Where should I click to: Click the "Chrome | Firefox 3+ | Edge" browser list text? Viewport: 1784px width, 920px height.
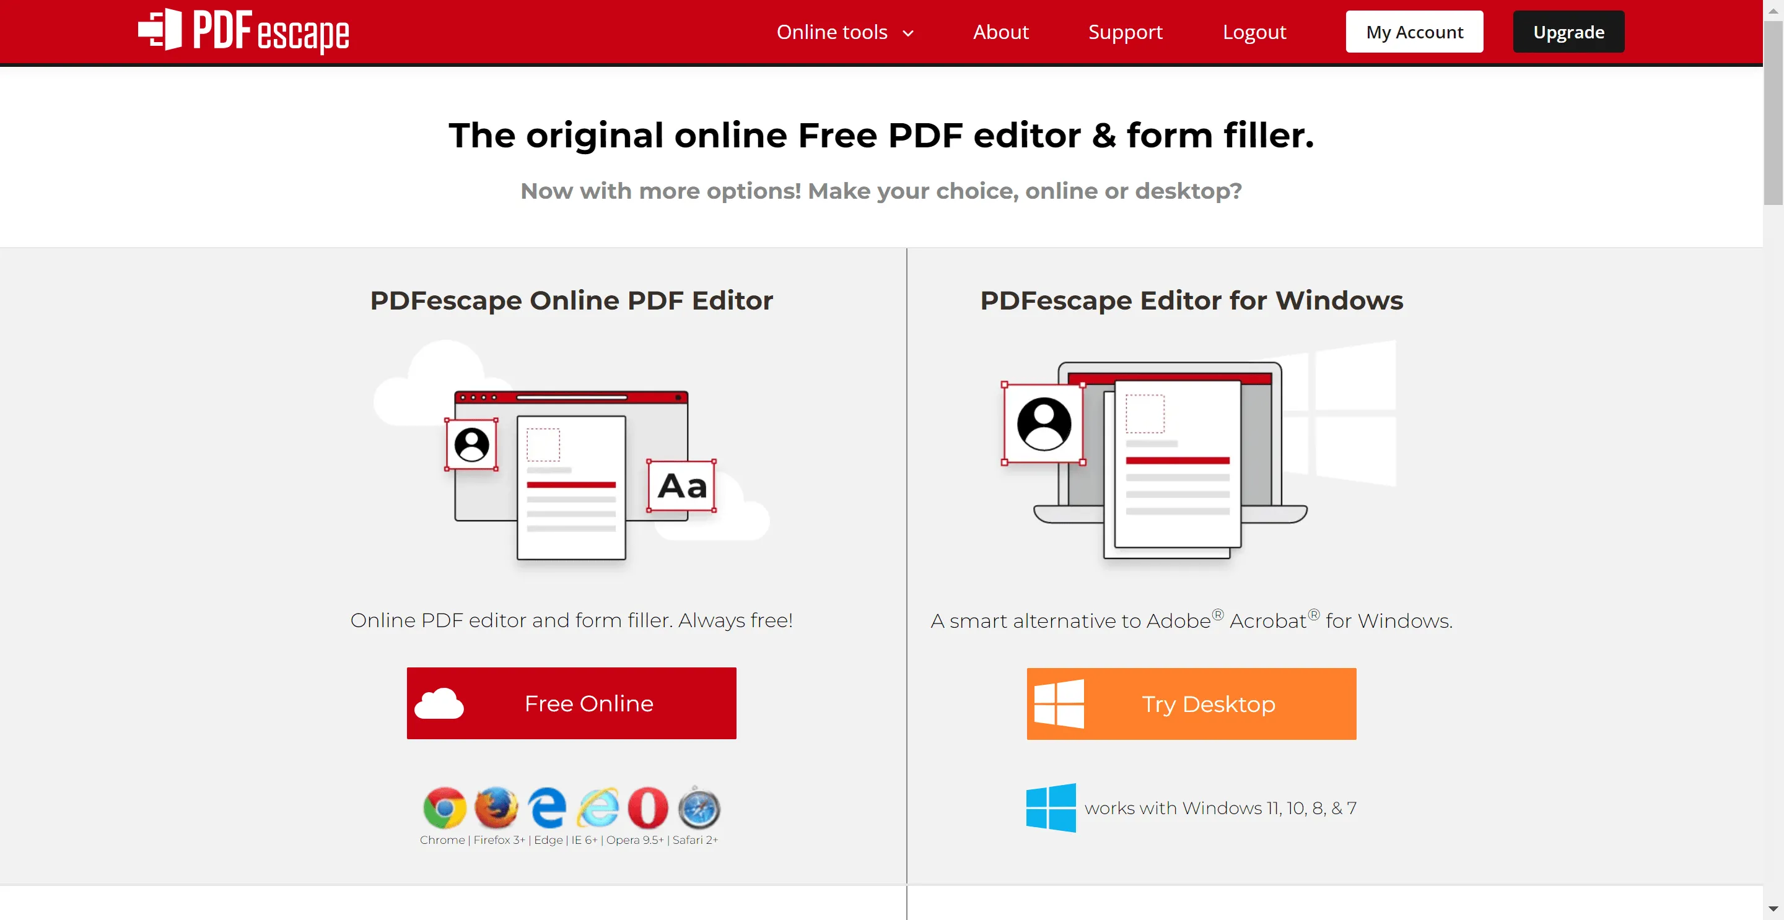569,840
